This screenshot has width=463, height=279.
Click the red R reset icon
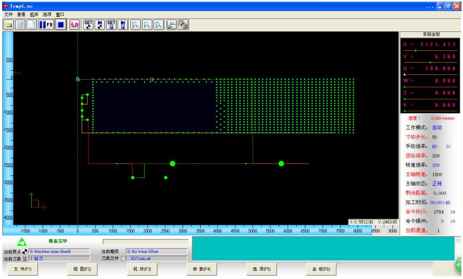(x=75, y=24)
